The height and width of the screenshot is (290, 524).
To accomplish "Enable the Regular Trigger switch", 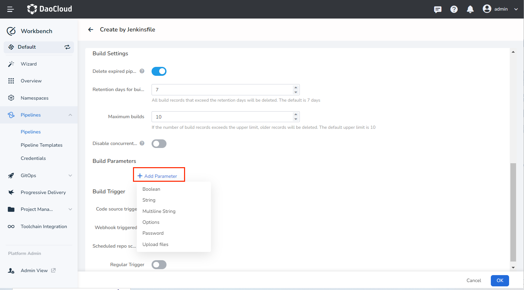I will 159,265.
